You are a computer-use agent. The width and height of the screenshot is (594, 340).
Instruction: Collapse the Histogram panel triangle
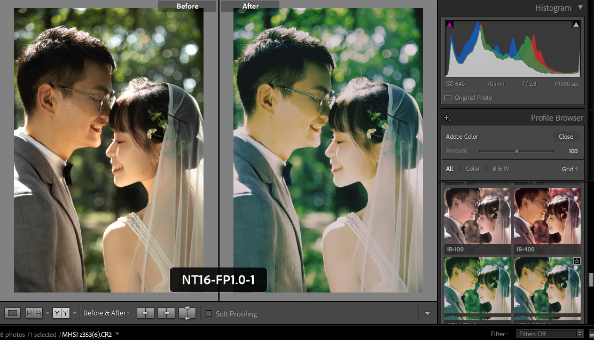[x=580, y=8]
